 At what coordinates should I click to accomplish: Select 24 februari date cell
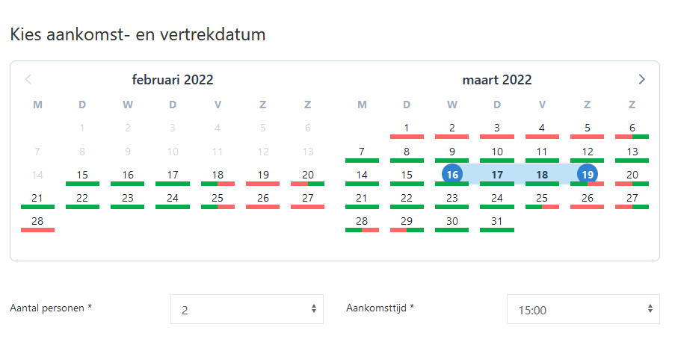[x=173, y=198]
